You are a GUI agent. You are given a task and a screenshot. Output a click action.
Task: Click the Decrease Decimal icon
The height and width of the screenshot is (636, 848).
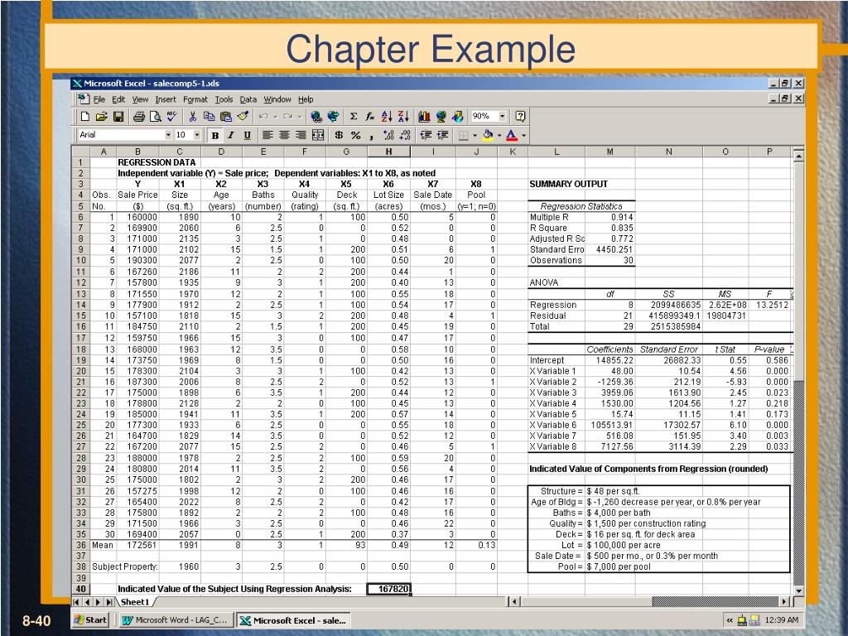405,135
